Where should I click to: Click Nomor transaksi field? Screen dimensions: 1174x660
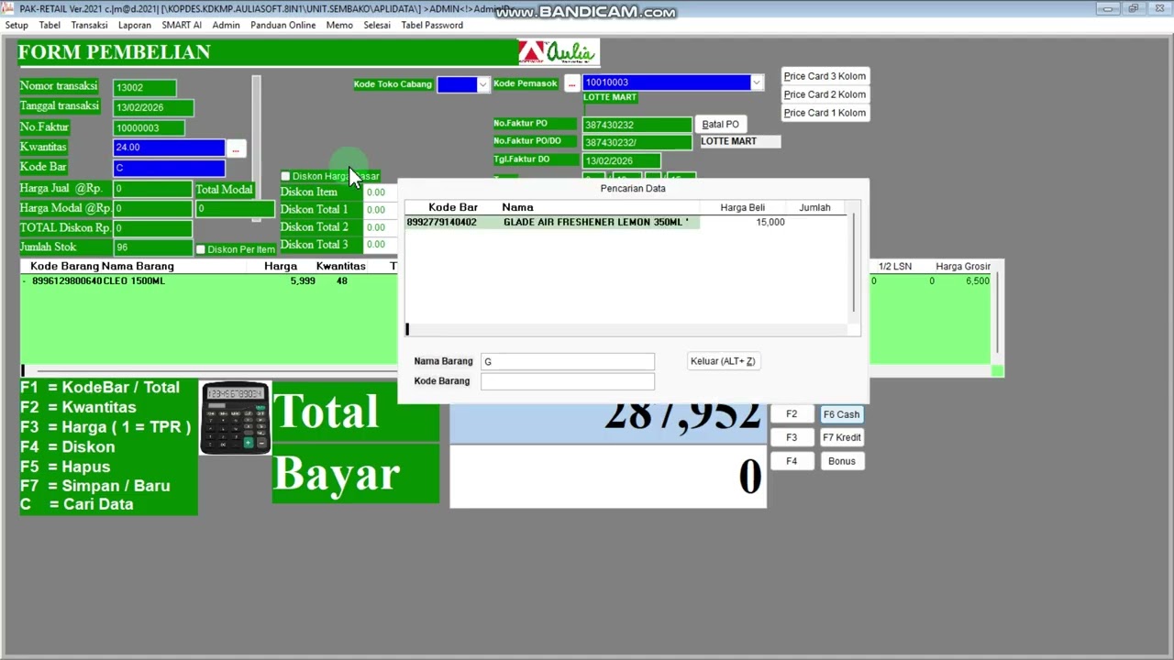[145, 87]
